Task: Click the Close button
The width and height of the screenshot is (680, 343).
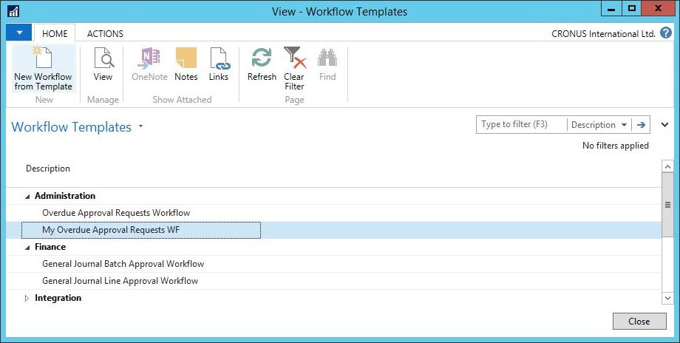Action: coord(639,322)
